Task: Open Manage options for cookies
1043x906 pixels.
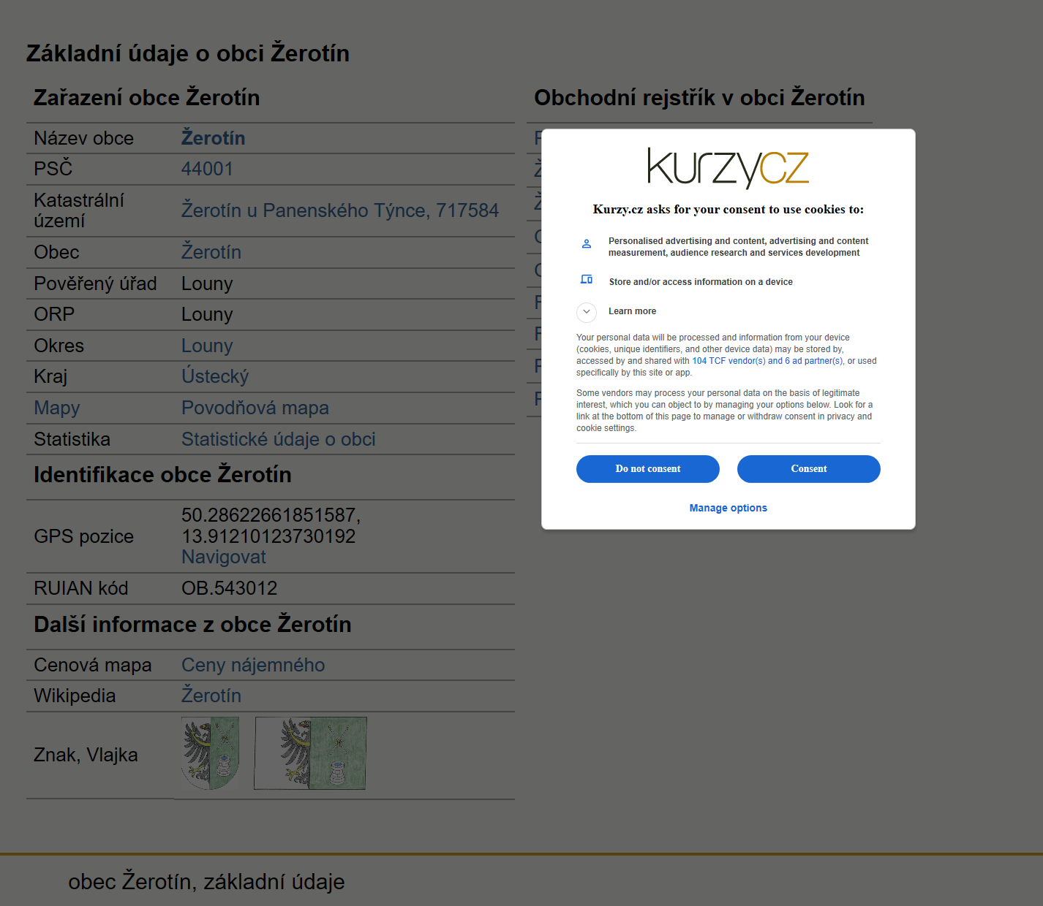Action: tap(728, 508)
